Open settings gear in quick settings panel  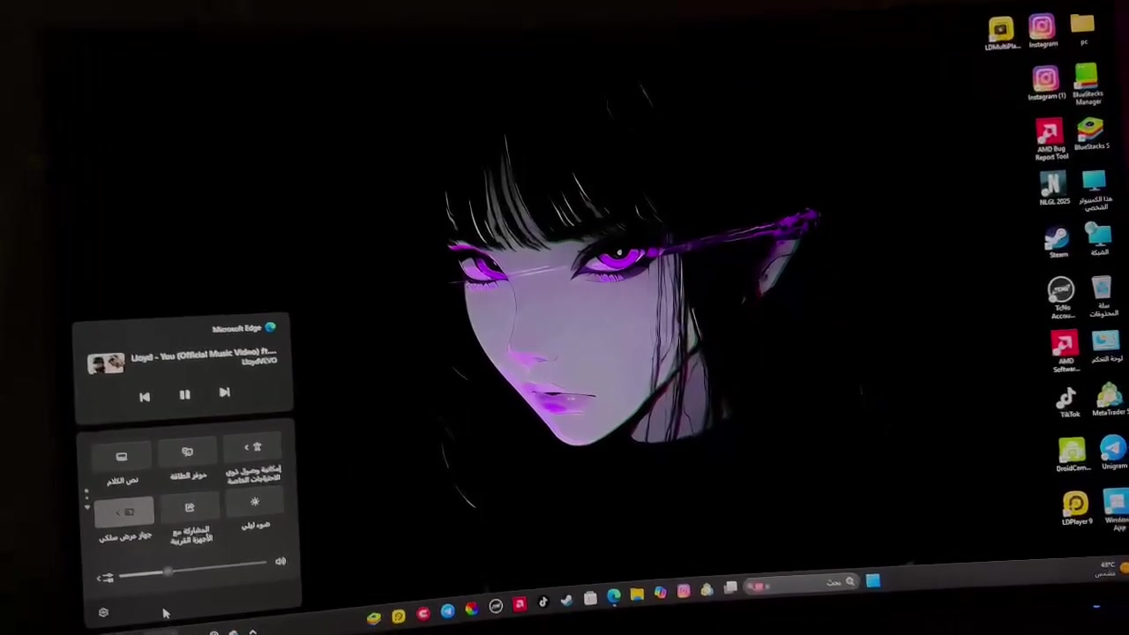[103, 613]
